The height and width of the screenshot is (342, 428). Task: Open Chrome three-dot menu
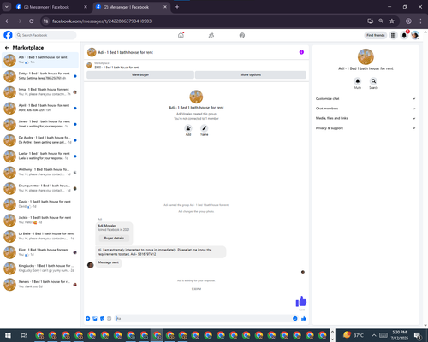point(420,21)
